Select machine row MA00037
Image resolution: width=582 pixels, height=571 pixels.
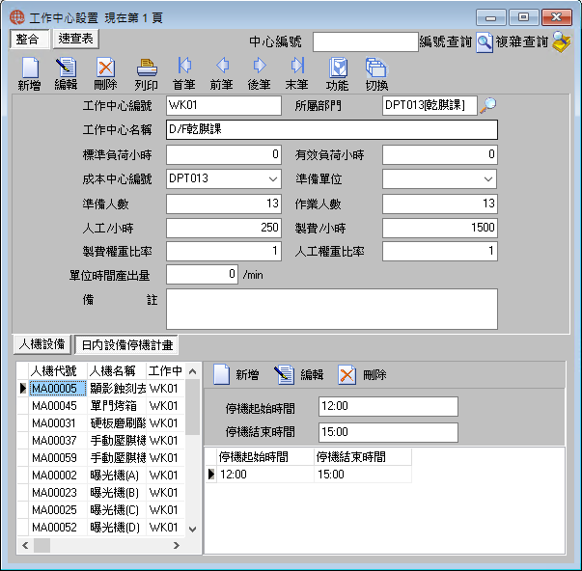101,441
